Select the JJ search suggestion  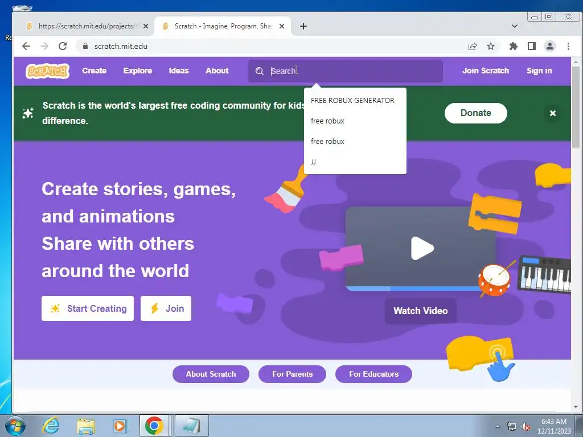[x=355, y=162]
